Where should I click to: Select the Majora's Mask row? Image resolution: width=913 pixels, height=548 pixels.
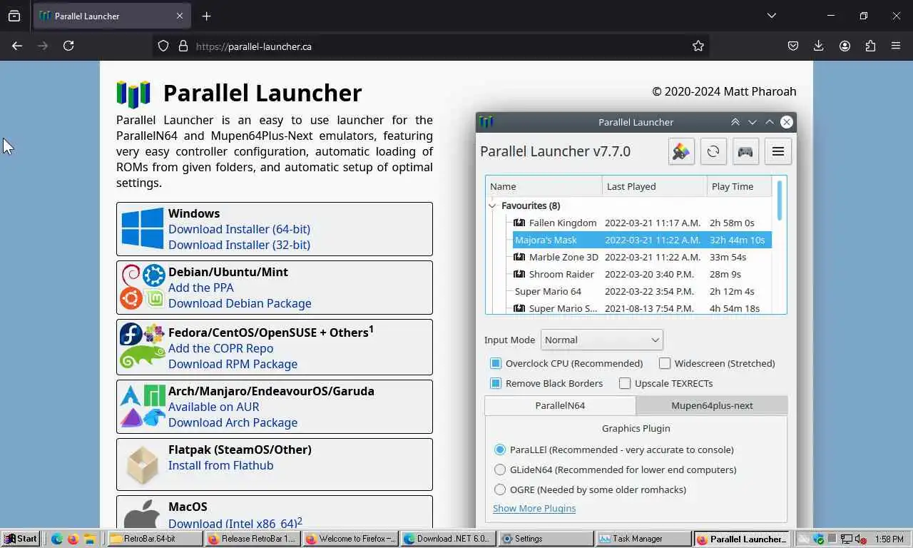pyautogui.click(x=642, y=240)
